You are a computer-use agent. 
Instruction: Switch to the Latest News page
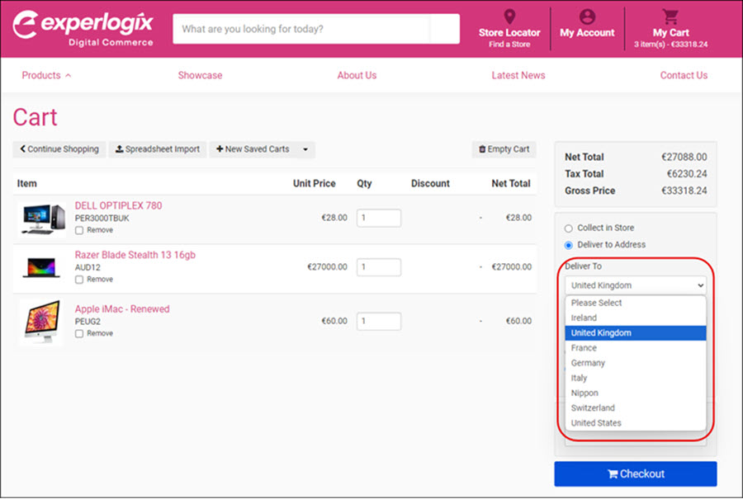pos(518,75)
